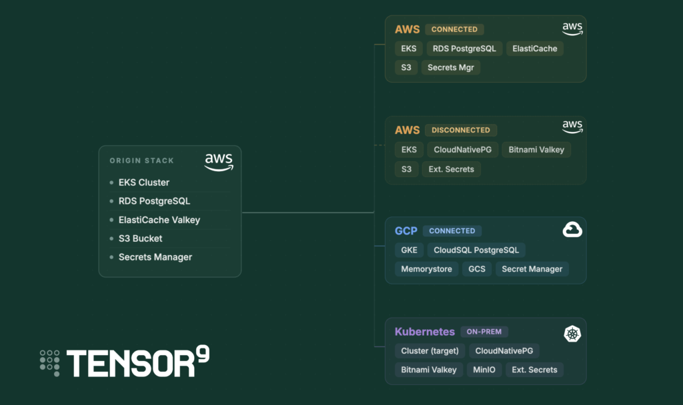Select the Kubernetes heading label
The image size is (683, 405).
tap(425, 331)
